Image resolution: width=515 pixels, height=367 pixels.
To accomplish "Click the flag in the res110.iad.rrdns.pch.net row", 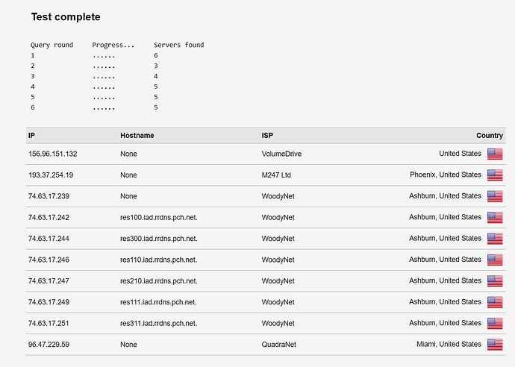I will tap(495, 260).
